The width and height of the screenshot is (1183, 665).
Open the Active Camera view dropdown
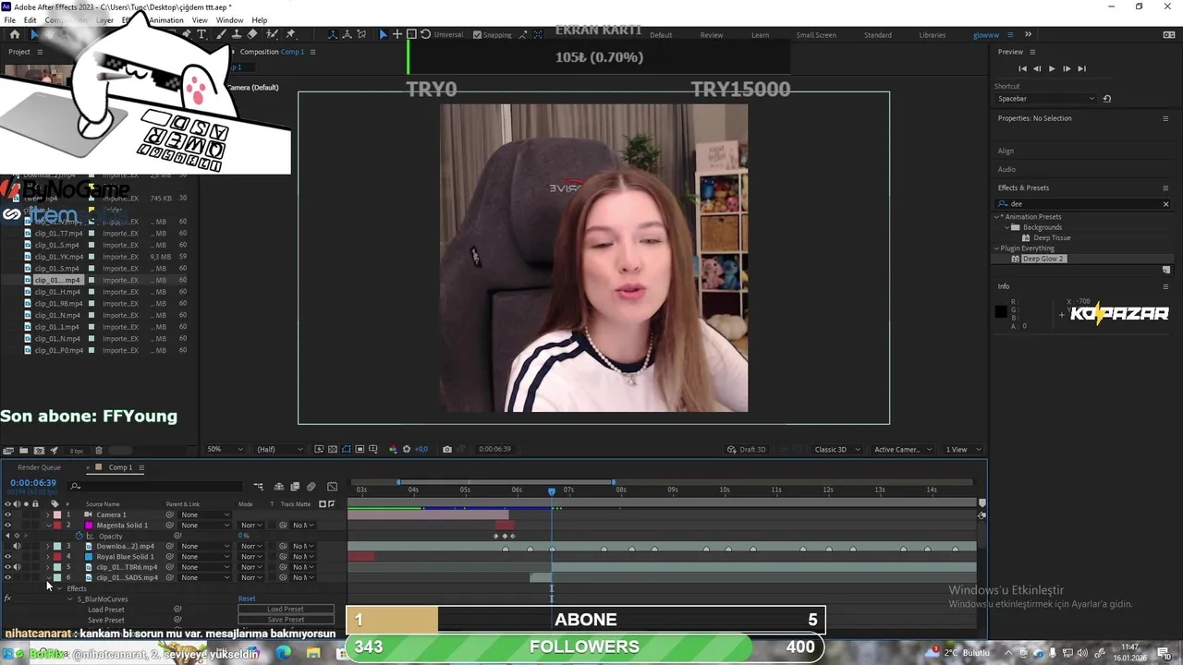(x=901, y=450)
